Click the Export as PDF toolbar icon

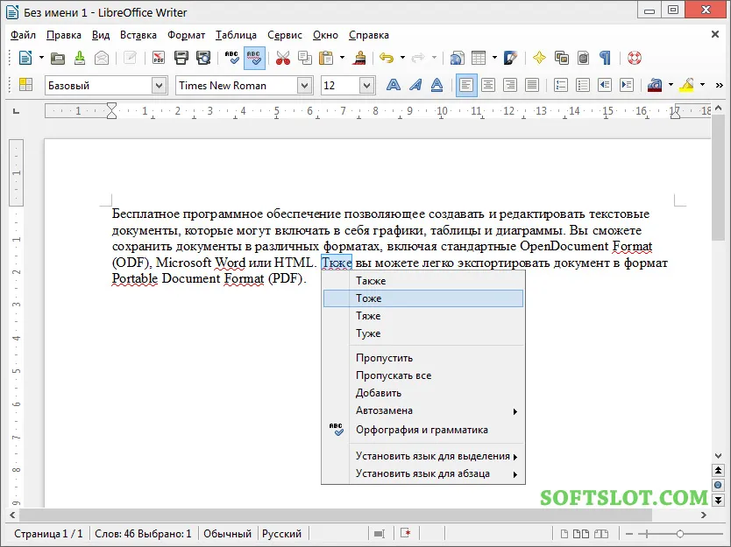pyautogui.click(x=159, y=58)
